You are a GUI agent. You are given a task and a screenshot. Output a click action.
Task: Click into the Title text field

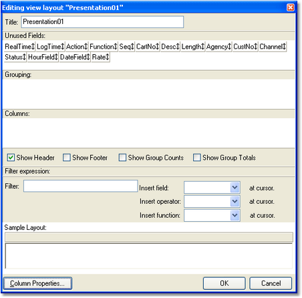tap(102, 22)
